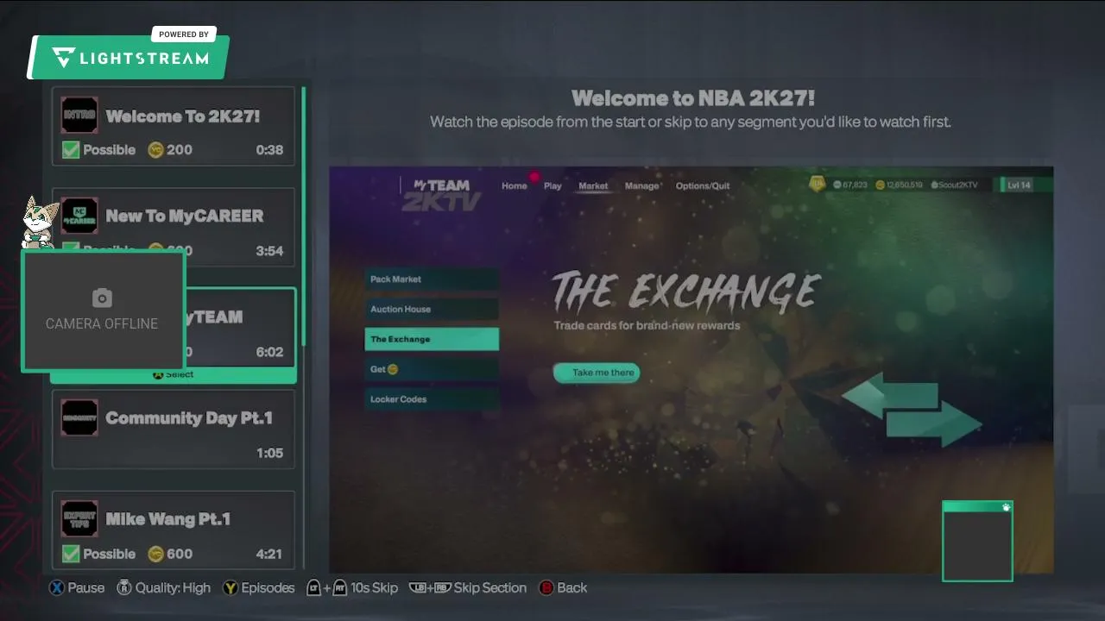This screenshot has width=1105, height=621.
Task: Click the LT trigger icon for 10s skip
Action: click(x=314, y=587)
